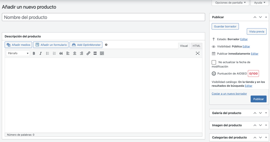Click the Publicar button
Screen dimensions: 270x142
pos(258,99)
